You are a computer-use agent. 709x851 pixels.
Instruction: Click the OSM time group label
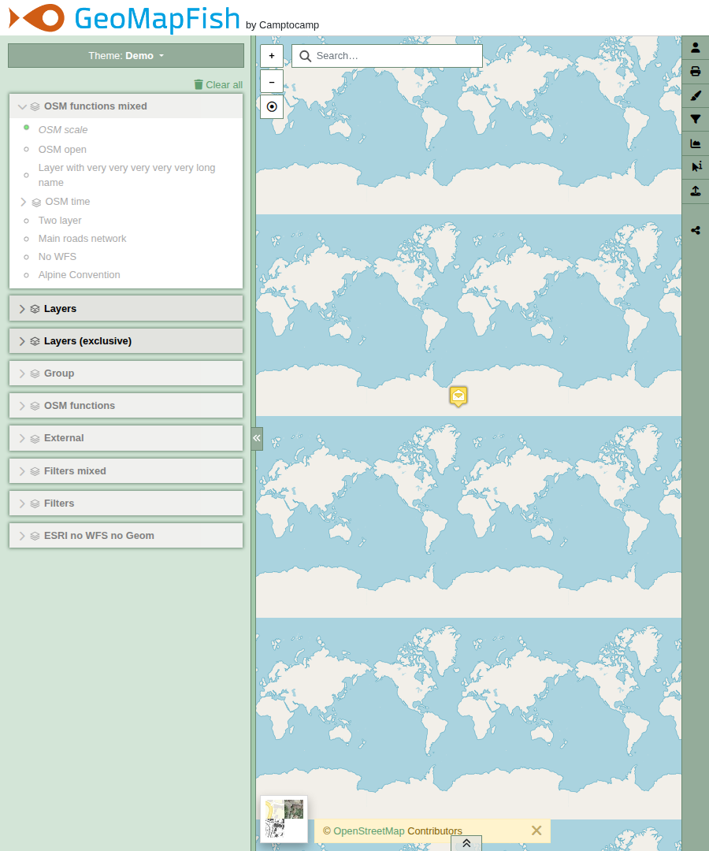click(x=68, y=202)
